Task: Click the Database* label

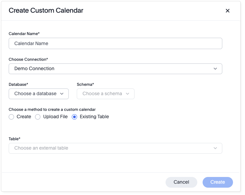Action: [19, 84]
